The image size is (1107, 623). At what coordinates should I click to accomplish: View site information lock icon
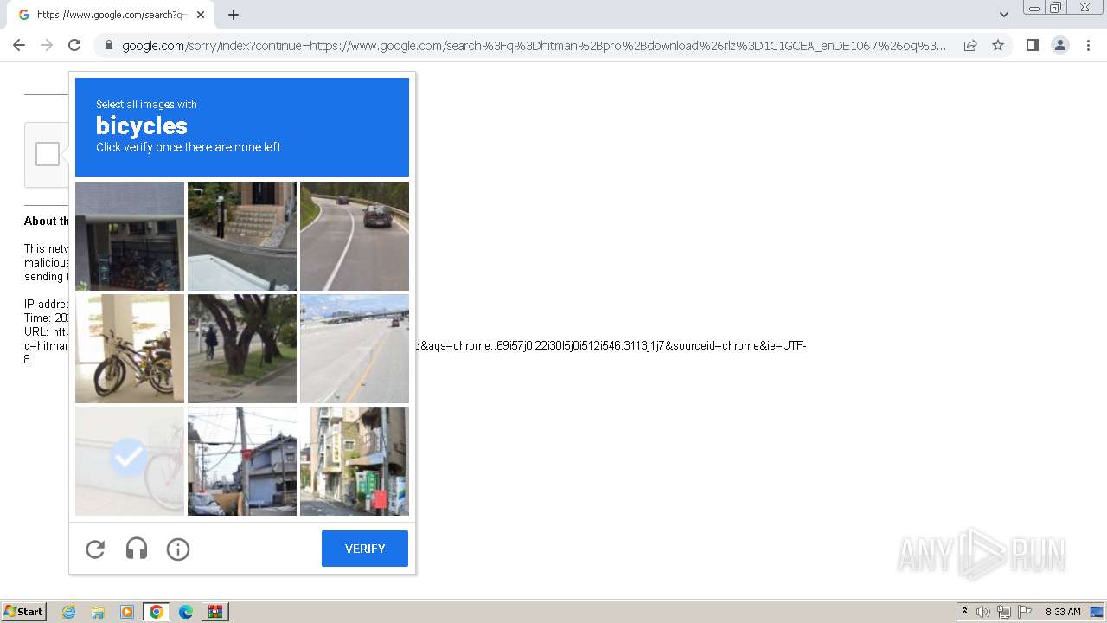108,46
